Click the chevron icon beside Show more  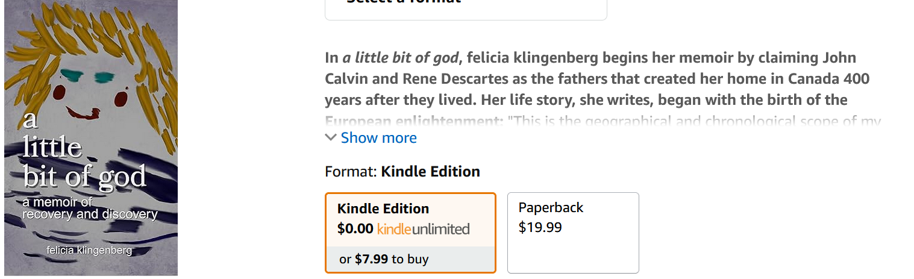pos(331,137)
